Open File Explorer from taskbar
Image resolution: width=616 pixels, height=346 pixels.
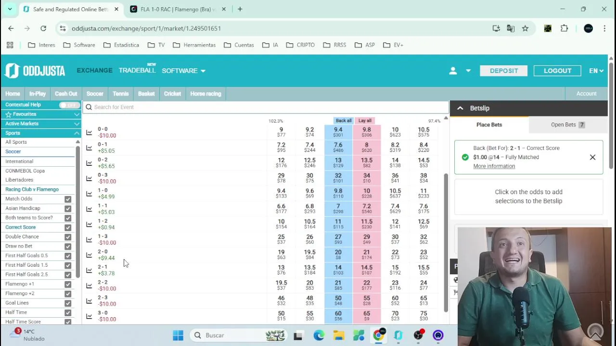tap(339, 335)
